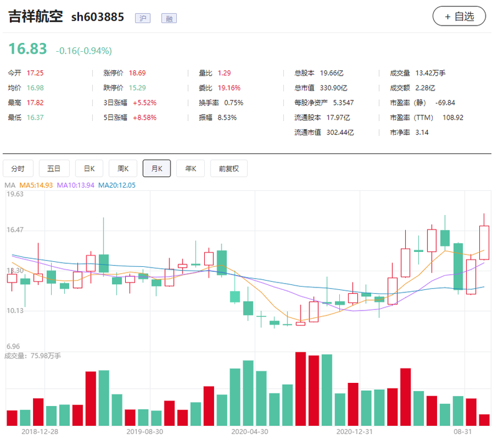Click the 2020-12-31 date axis label
The height and width of the screenshot is (439, 498).
pos(354,432)
